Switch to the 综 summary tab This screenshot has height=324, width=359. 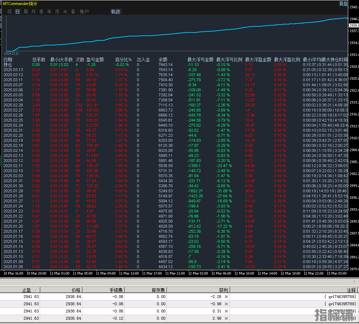(x=10, y=12)
